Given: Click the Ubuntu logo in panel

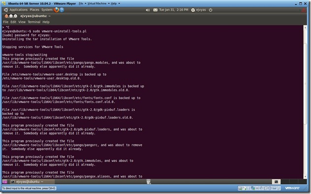Looking at the screenshot, I should pos(6,10).
